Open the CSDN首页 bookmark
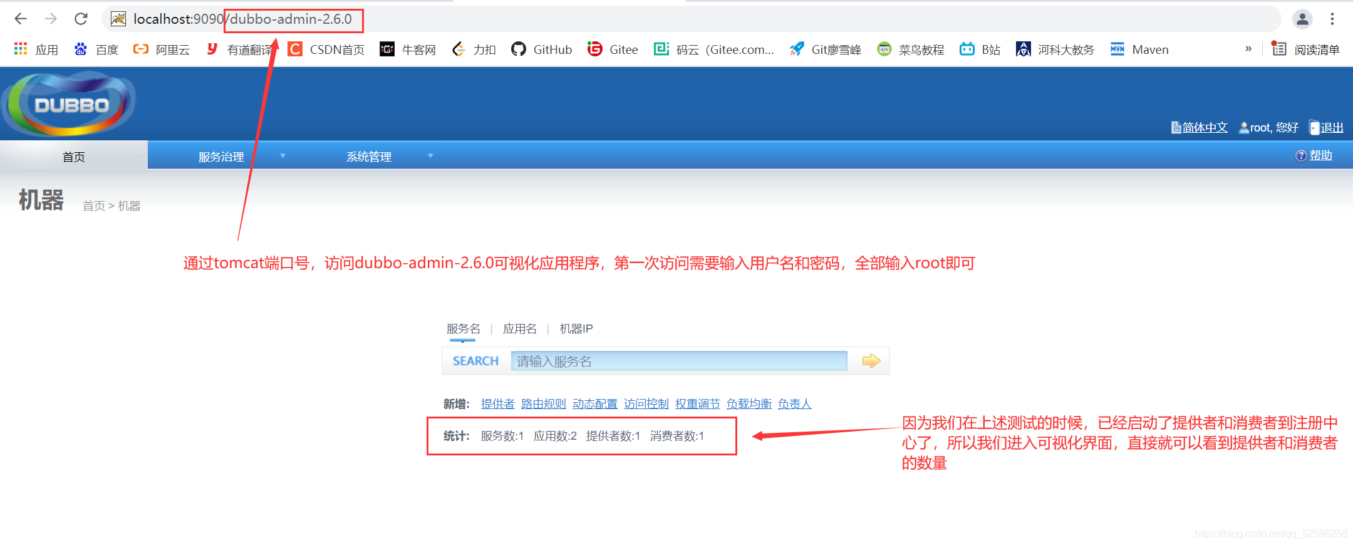This screenshot has width=1353, height=545. point(326,49)
